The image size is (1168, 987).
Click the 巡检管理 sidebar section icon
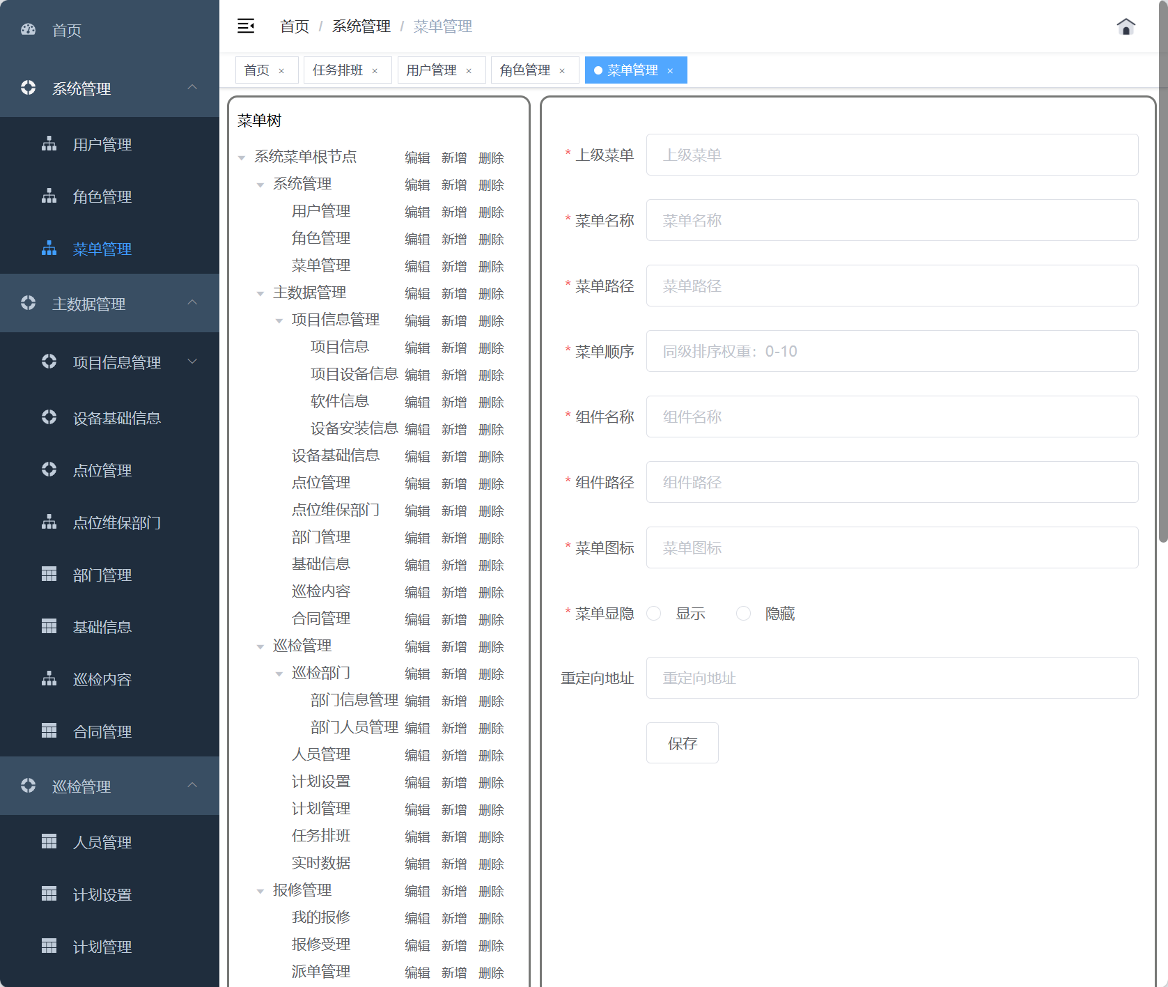pos(29,786)
